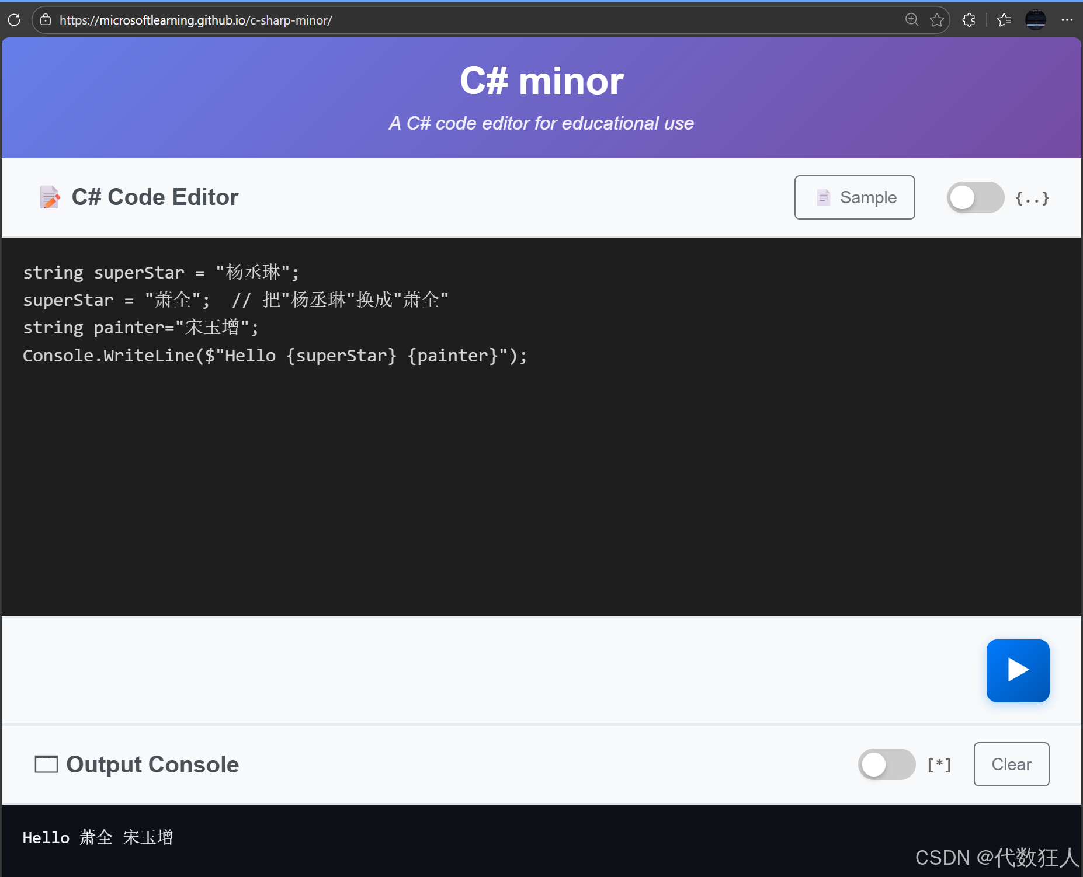View site info via the lock icon
This screenshot has width=1083, height=877.
tap(46, 20)
